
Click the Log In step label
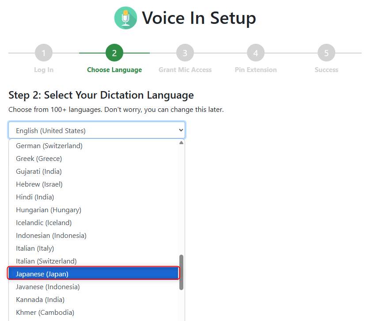44,70
